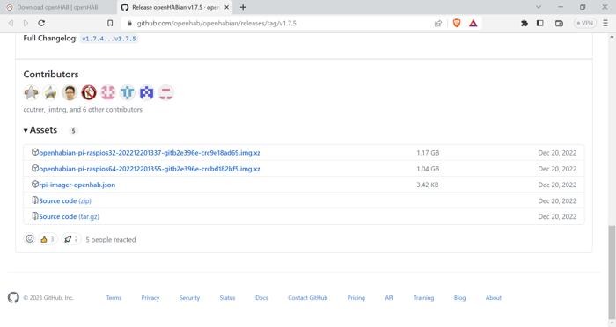
Task: Open the contributor avatar with face photo
Action: tap(70, 92)
